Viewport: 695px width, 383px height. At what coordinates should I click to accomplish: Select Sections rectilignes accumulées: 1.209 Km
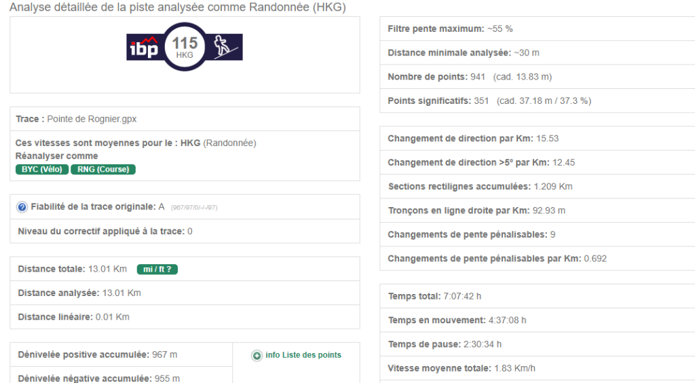[480, 187]
